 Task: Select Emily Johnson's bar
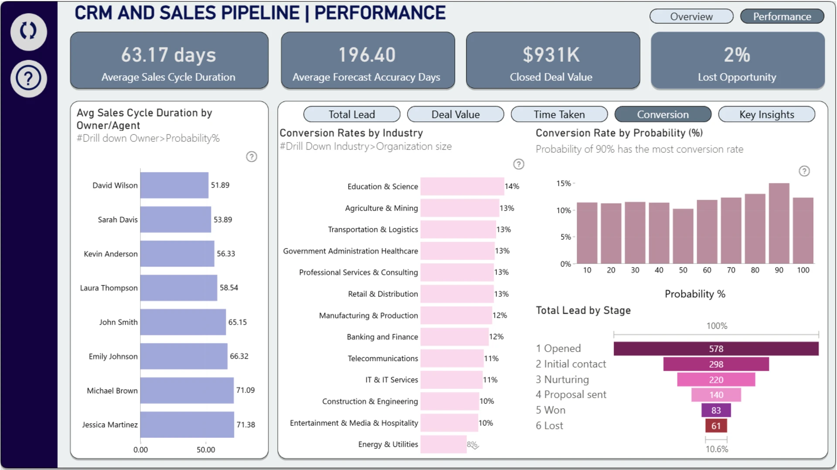coord(184,356)
